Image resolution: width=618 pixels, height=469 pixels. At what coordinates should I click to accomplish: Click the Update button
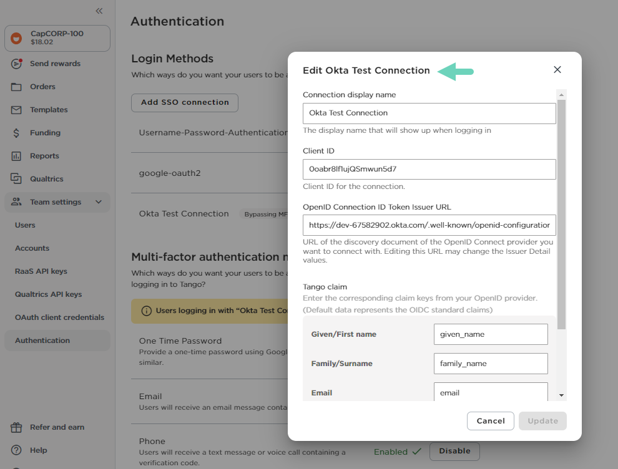542,421
